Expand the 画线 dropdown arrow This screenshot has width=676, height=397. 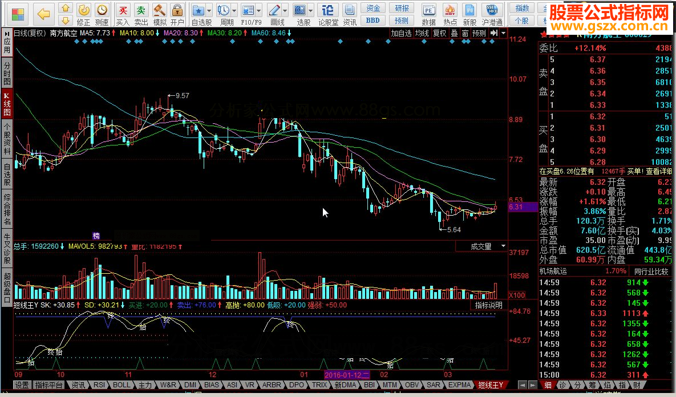(x=285, y=10)
